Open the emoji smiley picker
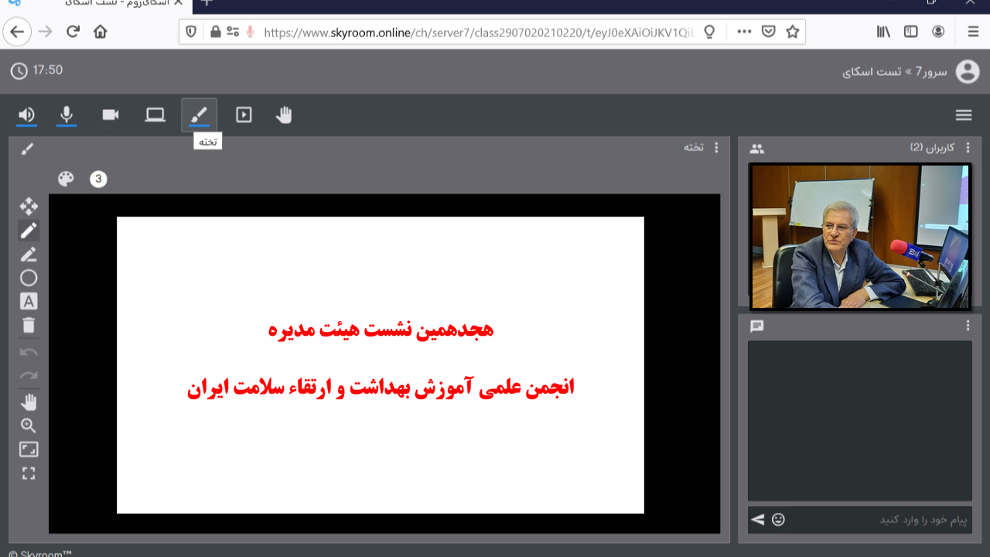This screenshot has height=557, width=990. click(x=779, y=520)
